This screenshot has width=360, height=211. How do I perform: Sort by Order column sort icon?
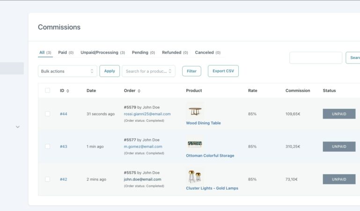tap(139, 91)
